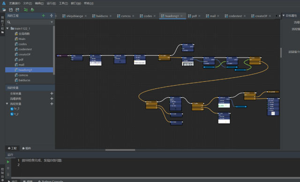Open the Python Console tab
The image size is (300, 182).
(x=50, y=181)
